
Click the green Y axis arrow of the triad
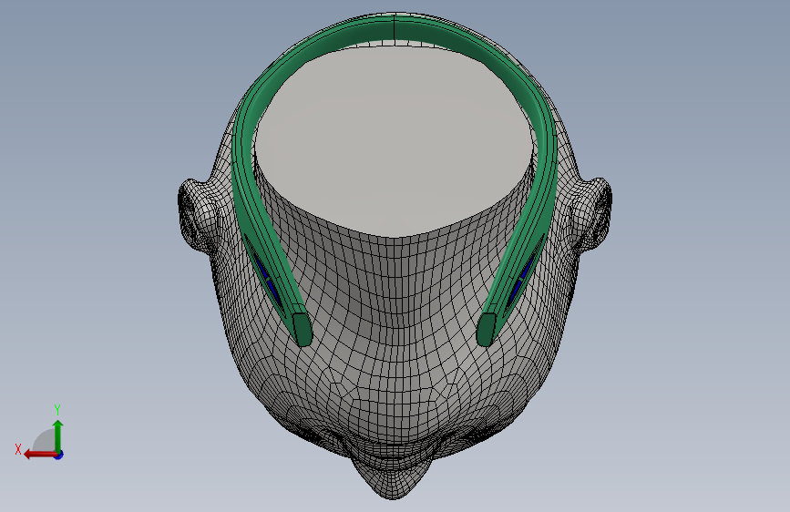coord(58,435)
